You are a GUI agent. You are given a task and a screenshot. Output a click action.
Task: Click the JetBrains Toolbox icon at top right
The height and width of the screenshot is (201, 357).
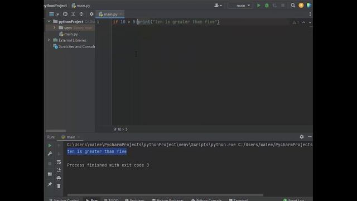coord(309,6)
